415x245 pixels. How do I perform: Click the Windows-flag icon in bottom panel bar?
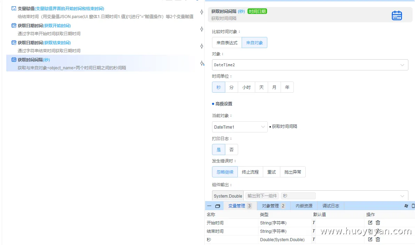(x=406, y=206)
